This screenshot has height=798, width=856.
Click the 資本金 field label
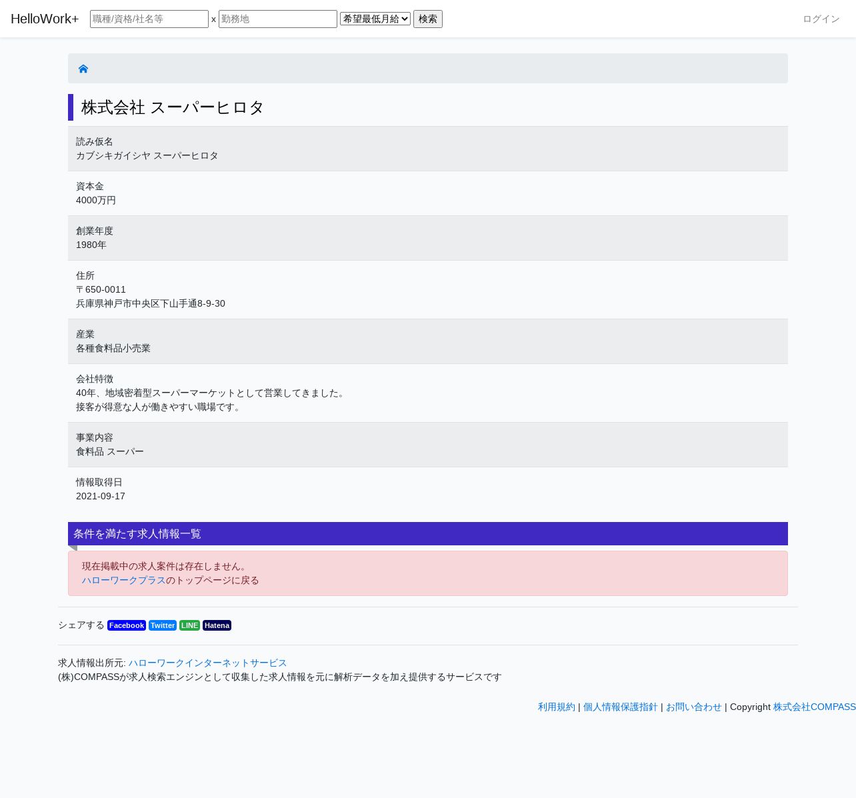90,186
